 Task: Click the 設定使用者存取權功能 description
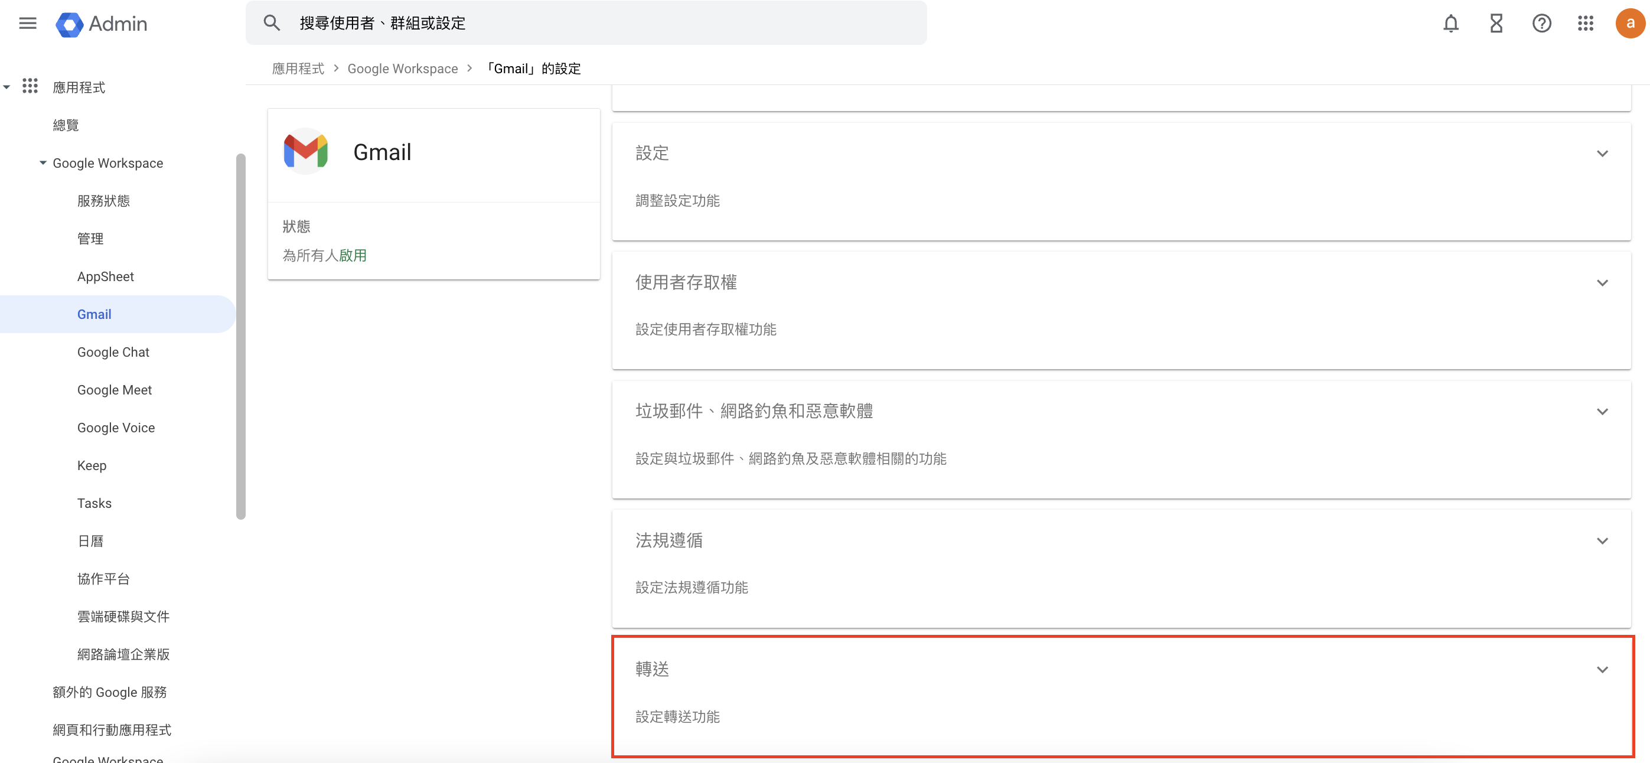705,330
